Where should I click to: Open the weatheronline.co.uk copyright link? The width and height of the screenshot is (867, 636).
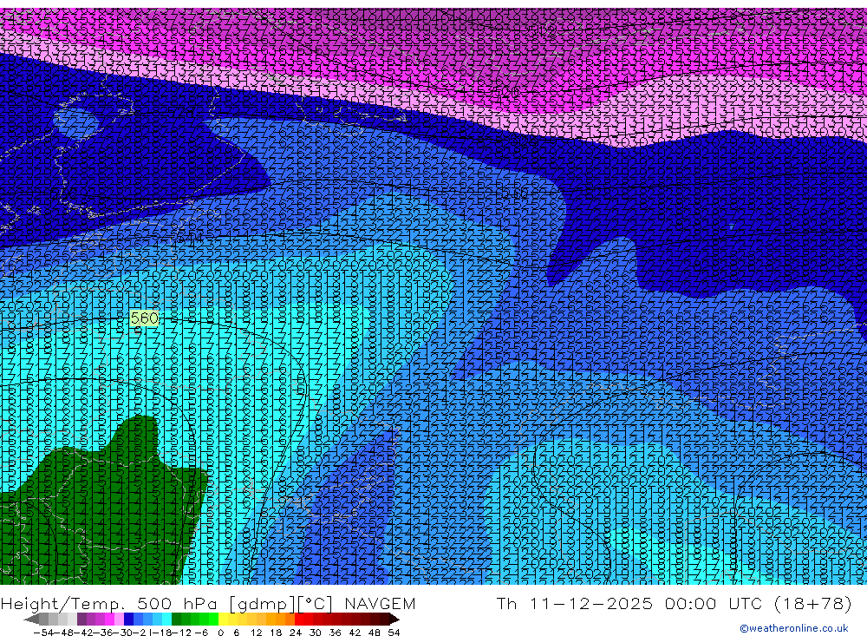click(793, 628)
